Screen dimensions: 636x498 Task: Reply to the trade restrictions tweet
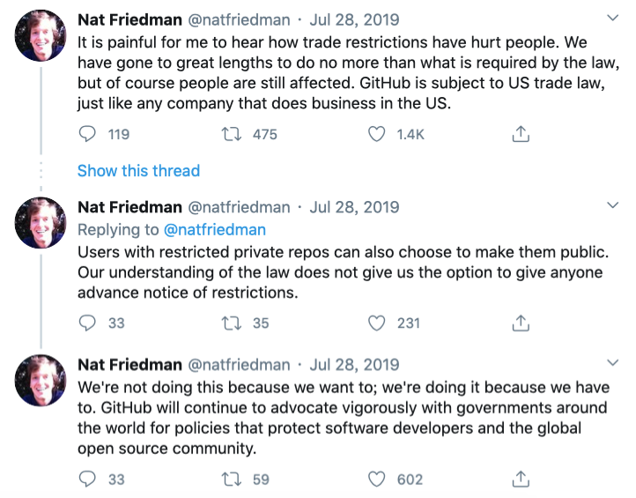click(87, 134)
